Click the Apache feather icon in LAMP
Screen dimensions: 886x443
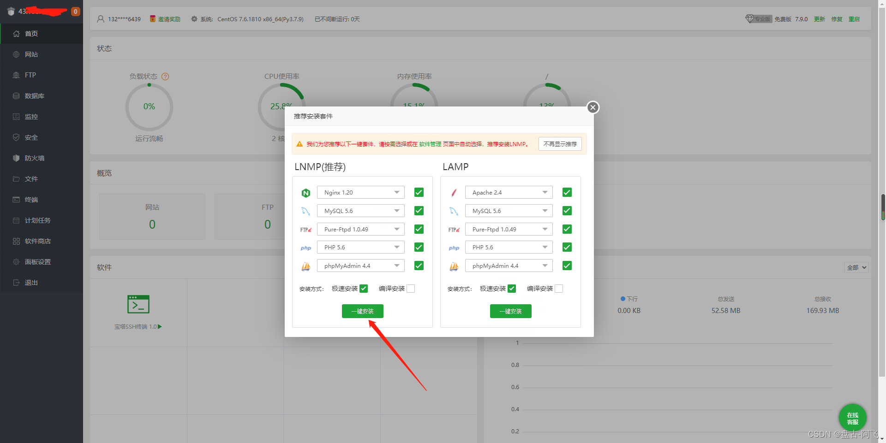(x=454, y=193)
